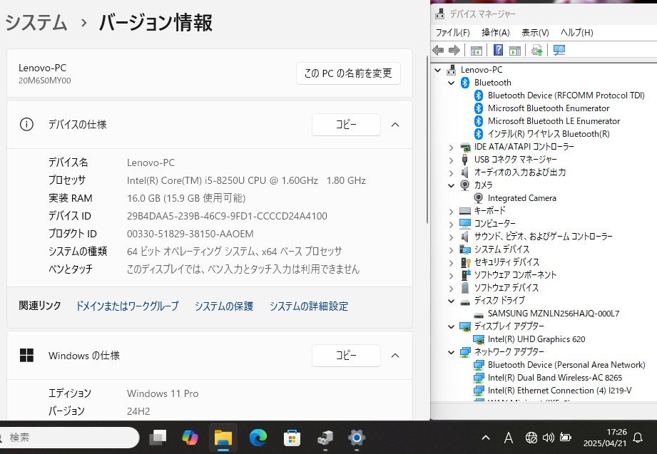Screen dimensions: 657x454
Task: Select Intel(R) Ethernet Connection (4) I219-V
Action: [559, 391]
